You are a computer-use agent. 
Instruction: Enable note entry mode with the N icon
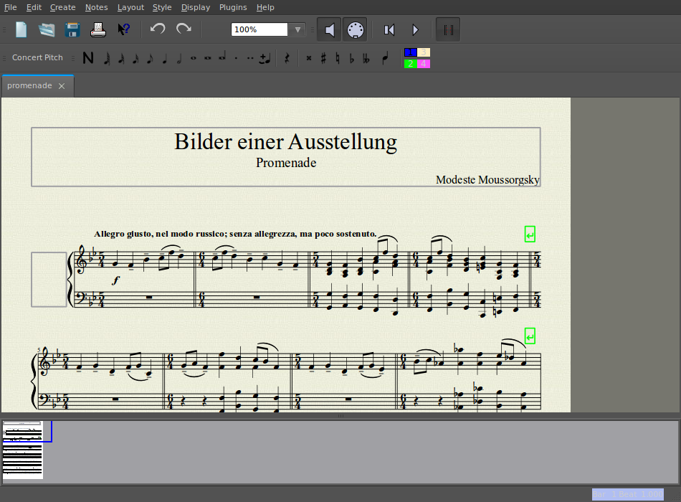[x=87, y=58]
